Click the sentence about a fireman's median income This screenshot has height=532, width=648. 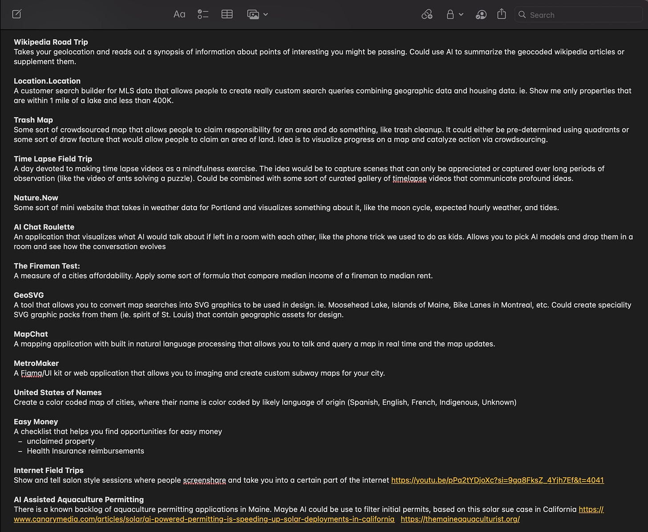click(x=223, y=276)
